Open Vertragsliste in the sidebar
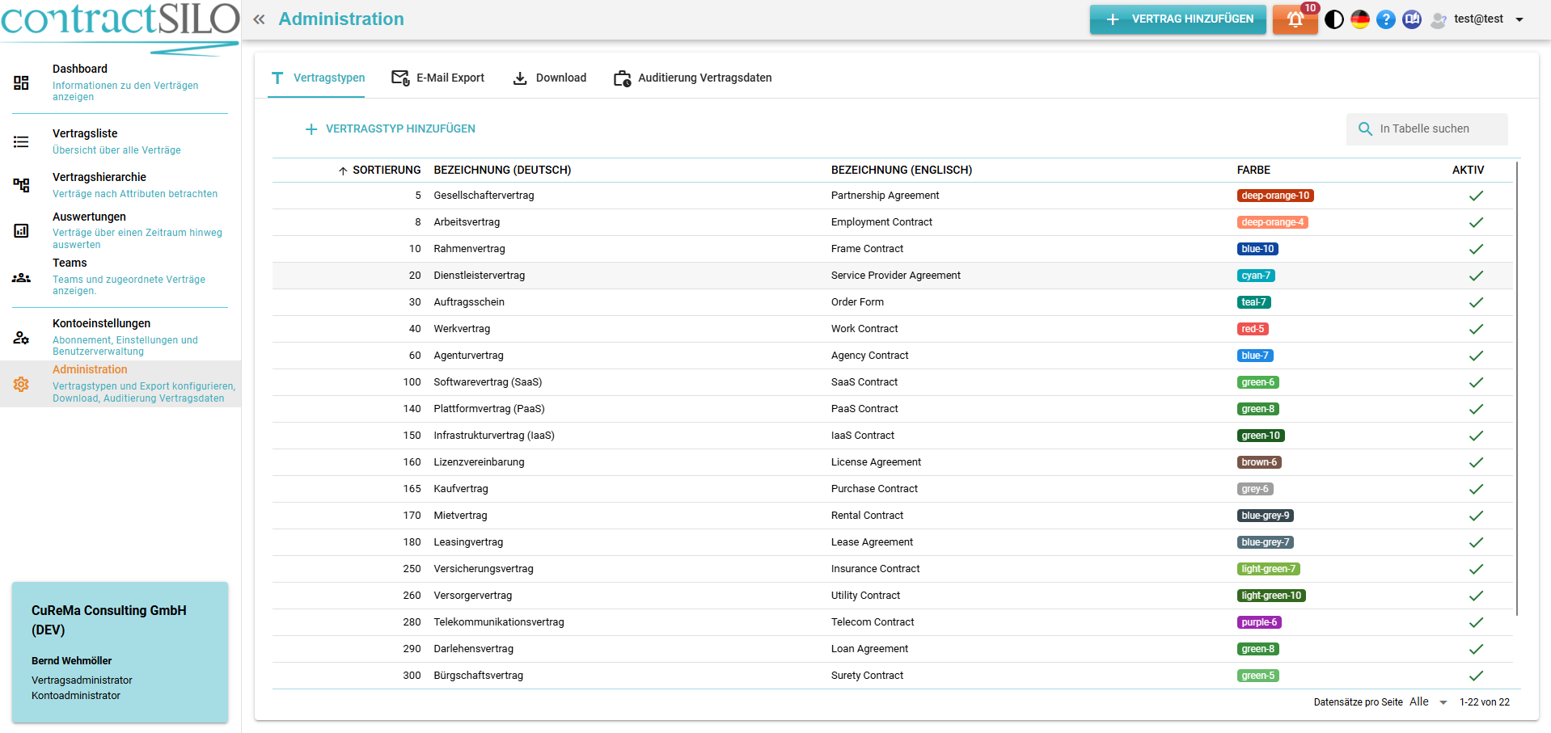Viewport: 1551px width, 733px height. 120,141
